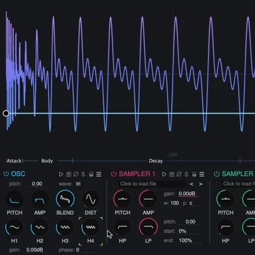Image resolution: width=255 pixels, height=255 pixels.
Task: Toggle the green Sampler power button
Action: [216, 173]
